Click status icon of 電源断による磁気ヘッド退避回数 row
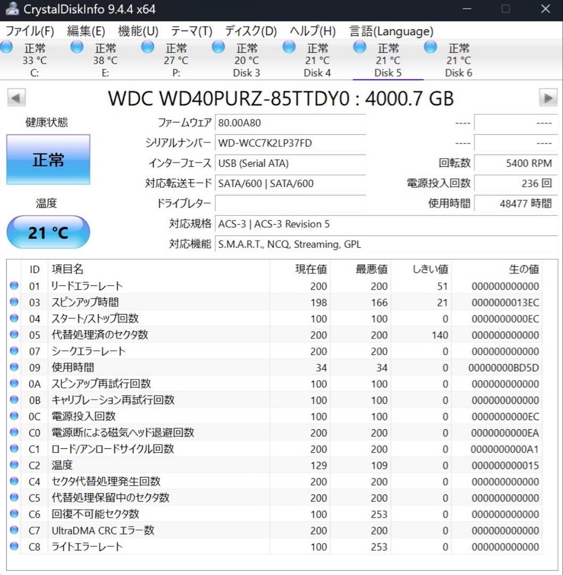Viewport: 563px width, 575px height. [x=14, y=432]
